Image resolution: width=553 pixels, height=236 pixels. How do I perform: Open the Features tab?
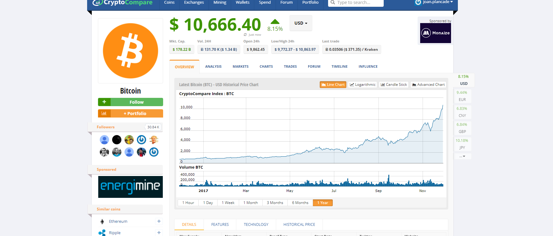pyautogui.click(x=220, y=225)
